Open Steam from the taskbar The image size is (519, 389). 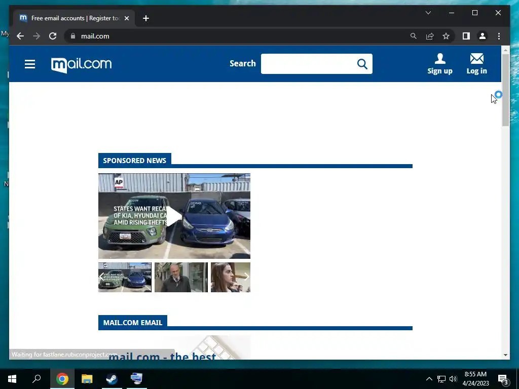click(x=112, y=379)
